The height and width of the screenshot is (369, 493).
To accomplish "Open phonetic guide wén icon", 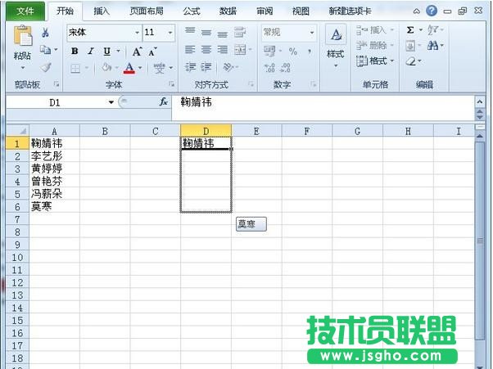I will coord(159,68).
